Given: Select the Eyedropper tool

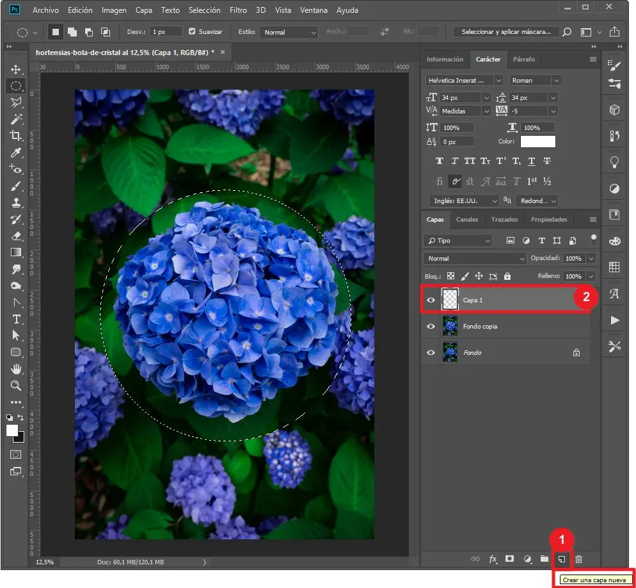Looking at the screenshot, I should [16, 152].
